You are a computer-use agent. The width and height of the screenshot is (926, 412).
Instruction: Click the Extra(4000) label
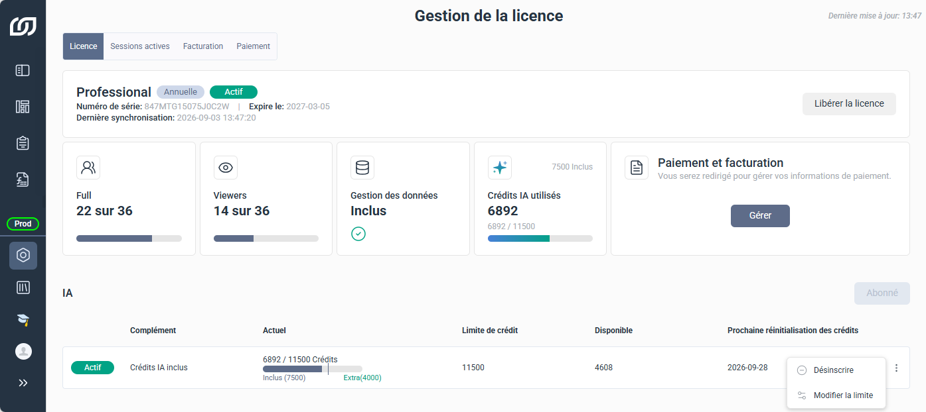(362, 378)
